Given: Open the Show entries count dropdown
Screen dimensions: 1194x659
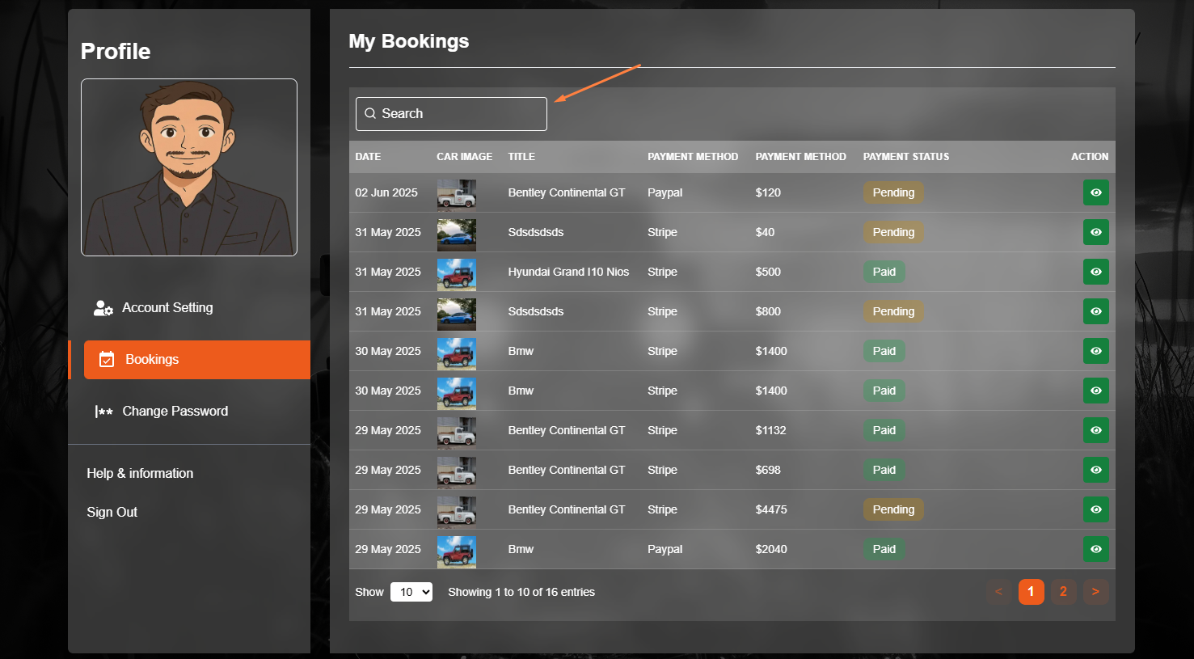Looking at the screenshot, I should tap(411, 592).
